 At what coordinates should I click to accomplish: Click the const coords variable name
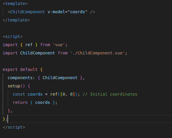coord(35,94)
